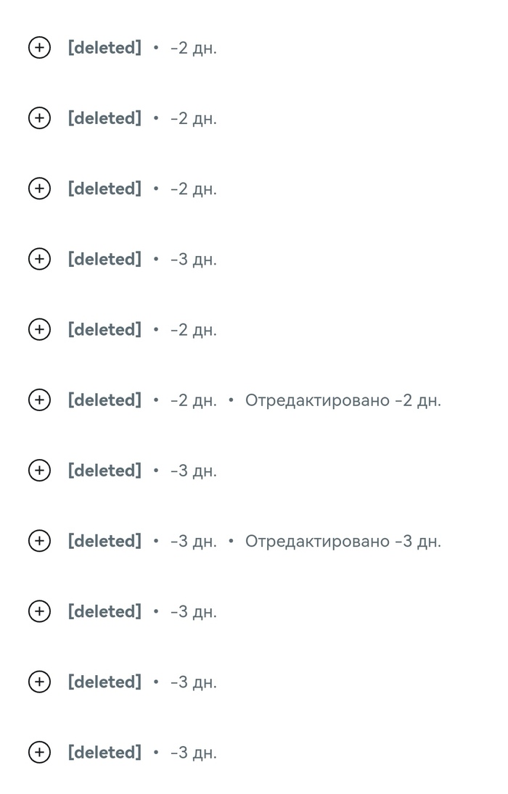Click [deleted] author name of topmost comment
Viewport: 508px width, 794px height.
tap(105, 48)
